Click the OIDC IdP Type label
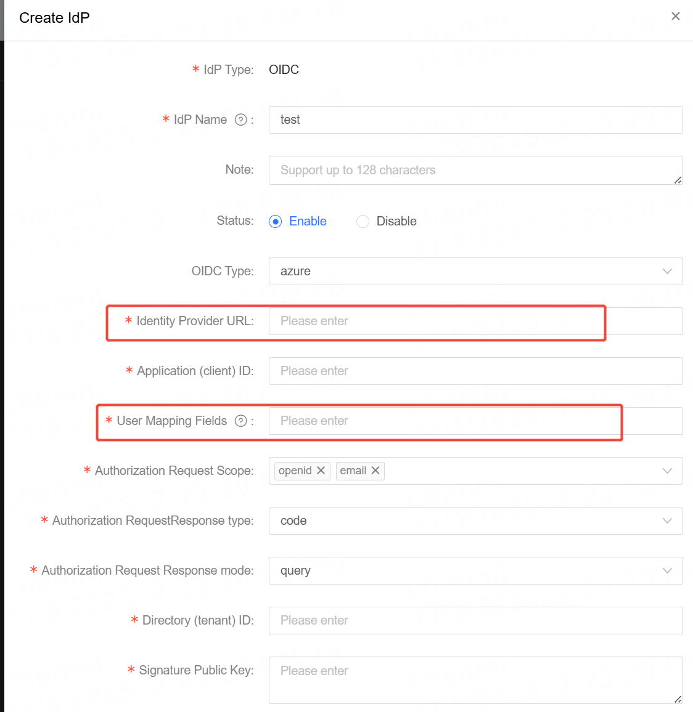 click(x=284, y=70)
